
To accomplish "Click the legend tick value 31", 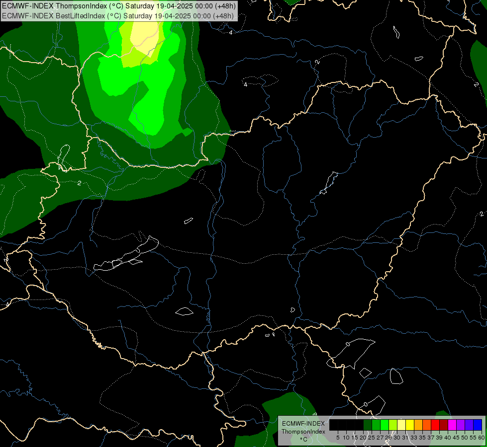I will click(x=405, y=438).
